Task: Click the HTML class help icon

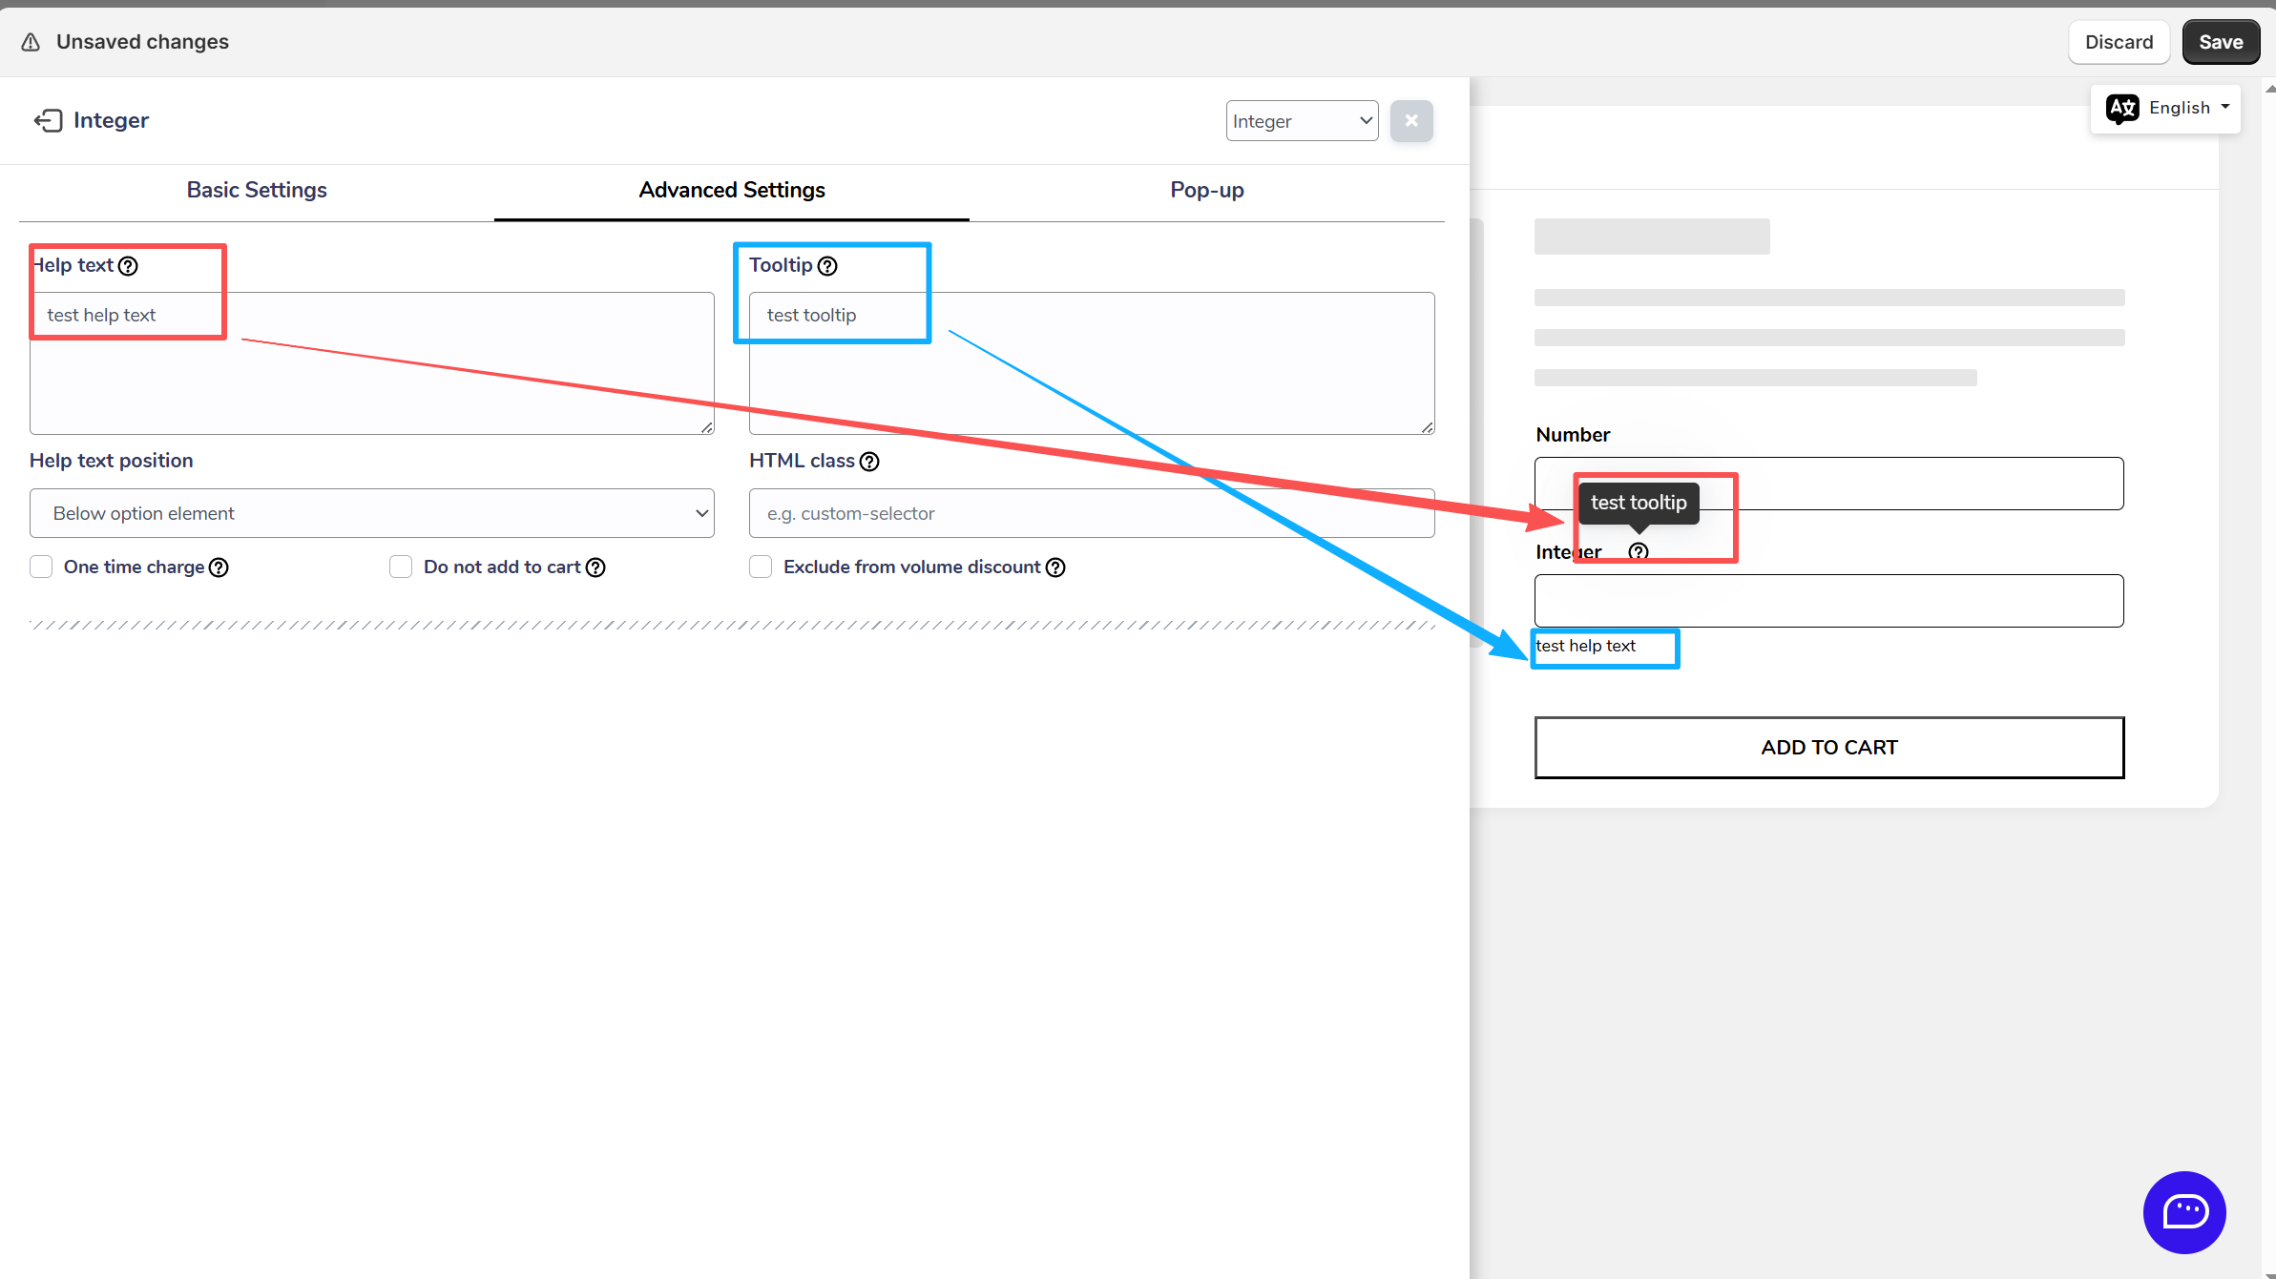Action: coord(869,462)
